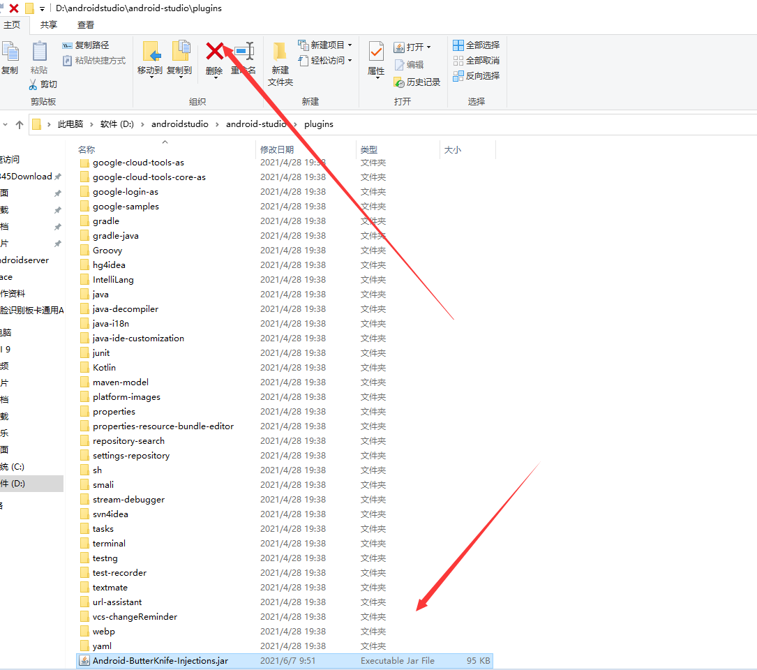This screenshot has height=670, width=757.
Task: Click Select none icon
Action: tap(458, 61)
